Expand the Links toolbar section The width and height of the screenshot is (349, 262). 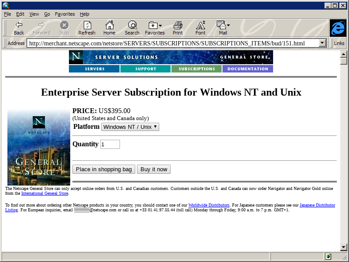(339, 43)
